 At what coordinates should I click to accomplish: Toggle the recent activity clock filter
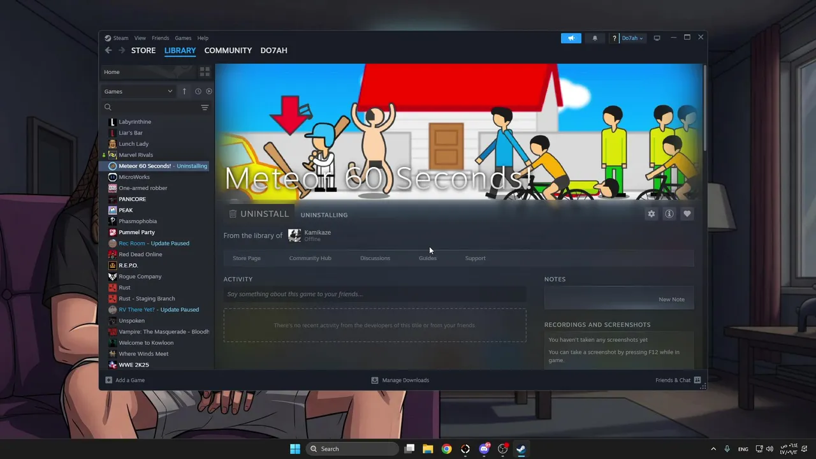coord(198,91)
